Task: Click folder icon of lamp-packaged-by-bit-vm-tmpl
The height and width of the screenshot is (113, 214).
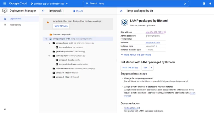Action: (54, 43)
